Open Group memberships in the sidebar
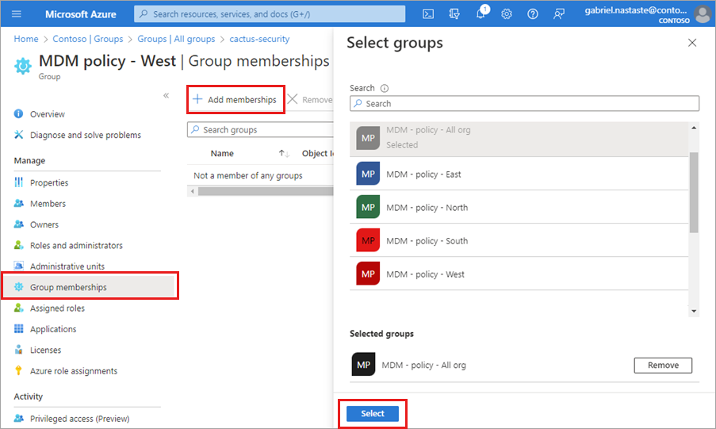This screenshot has width=716, height=429. (68, 287)
